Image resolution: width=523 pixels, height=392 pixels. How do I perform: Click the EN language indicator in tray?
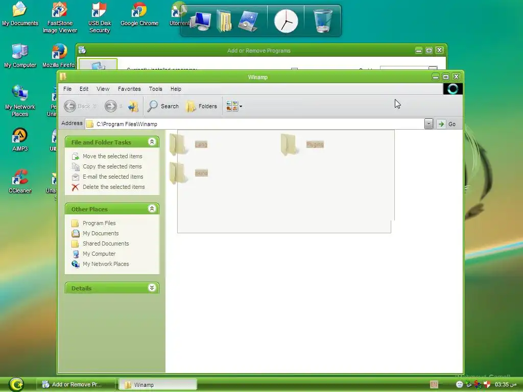(434, 384)
